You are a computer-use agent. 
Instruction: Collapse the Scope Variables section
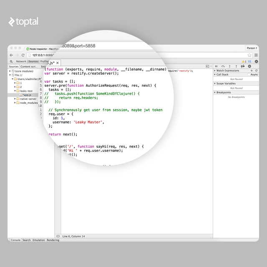(x=215, y=83)
